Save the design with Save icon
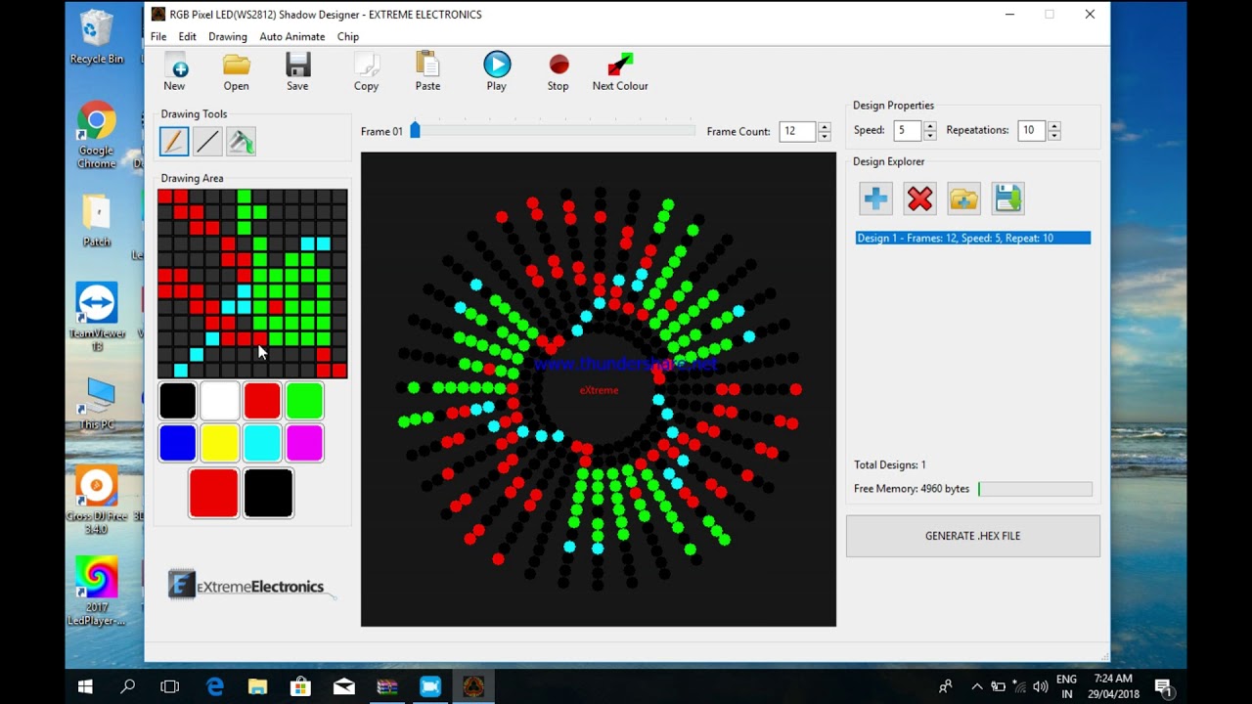This screenshot has width=1252, height=704. (297, 72)
